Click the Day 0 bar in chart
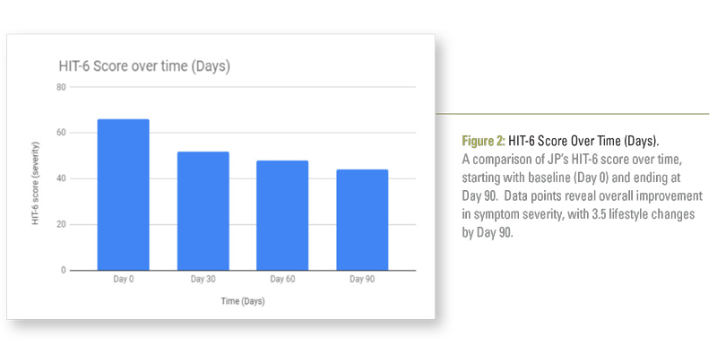717x347 pixels. (x=124, y=195)
